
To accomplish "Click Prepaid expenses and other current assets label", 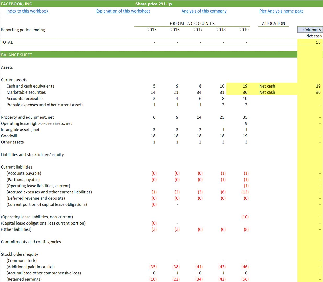I will coord(45,105).
